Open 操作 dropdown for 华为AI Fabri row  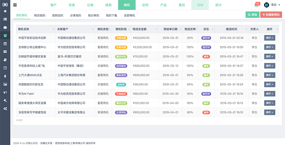click(x=270, y=94)
